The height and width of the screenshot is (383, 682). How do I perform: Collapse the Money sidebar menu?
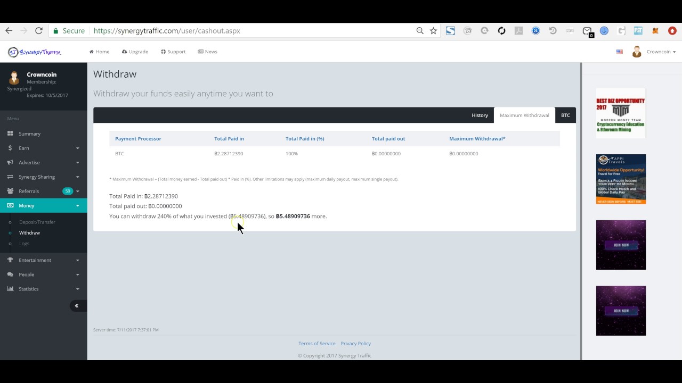(44, 206)
